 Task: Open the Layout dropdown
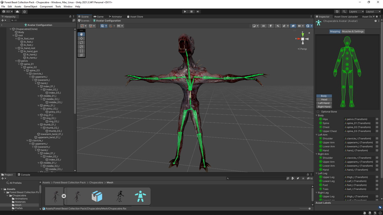[x=373, y=11]
